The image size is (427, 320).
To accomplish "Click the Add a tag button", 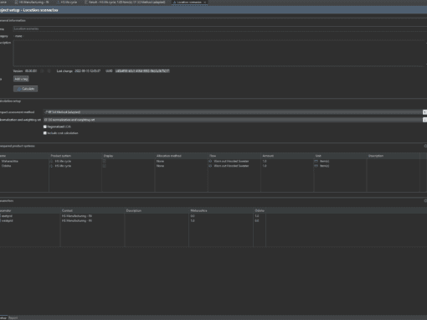I will click(x=21, y=79).
